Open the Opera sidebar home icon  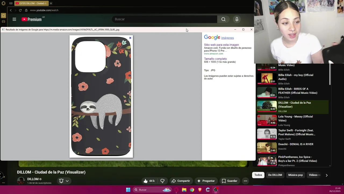pyautogui.click(x=3, y=16)
